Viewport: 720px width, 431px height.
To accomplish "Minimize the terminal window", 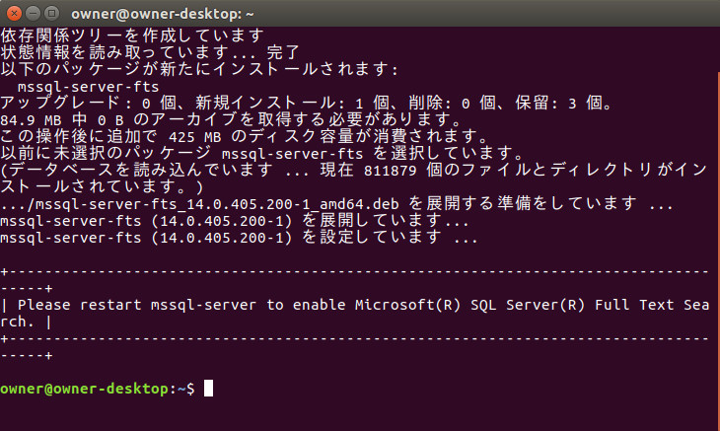I will (x=31, y=13).
